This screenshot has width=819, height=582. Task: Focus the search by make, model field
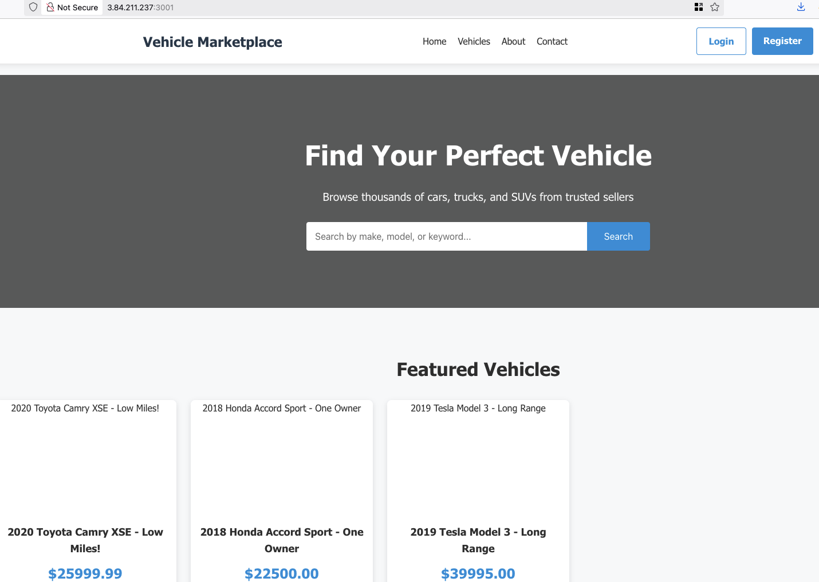pyautogui.click(x=447, y=236)
